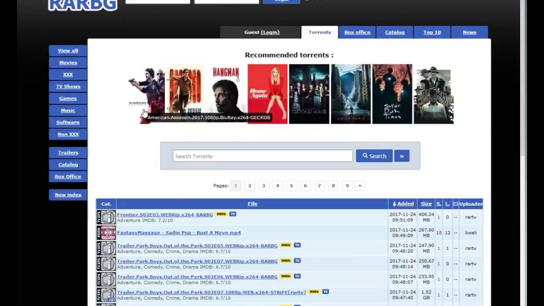Image resolution: width=544 pixels, height=306 pixels.
Task: Click IMDb badge on Trailer.Park.Boys S02E05 row
Action: coord(286,245)
